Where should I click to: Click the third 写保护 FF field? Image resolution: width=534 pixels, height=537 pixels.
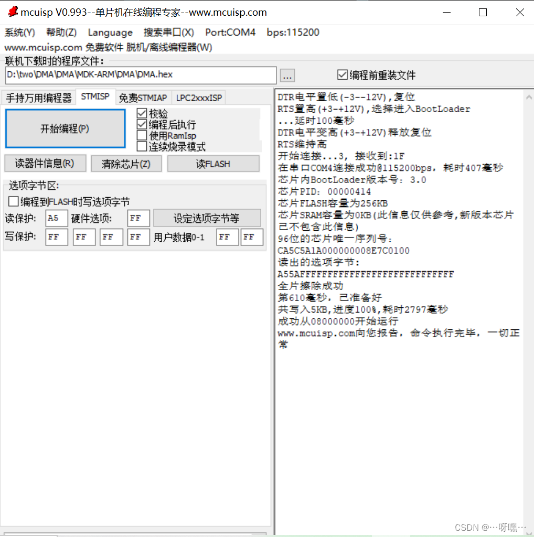(111, 237)
